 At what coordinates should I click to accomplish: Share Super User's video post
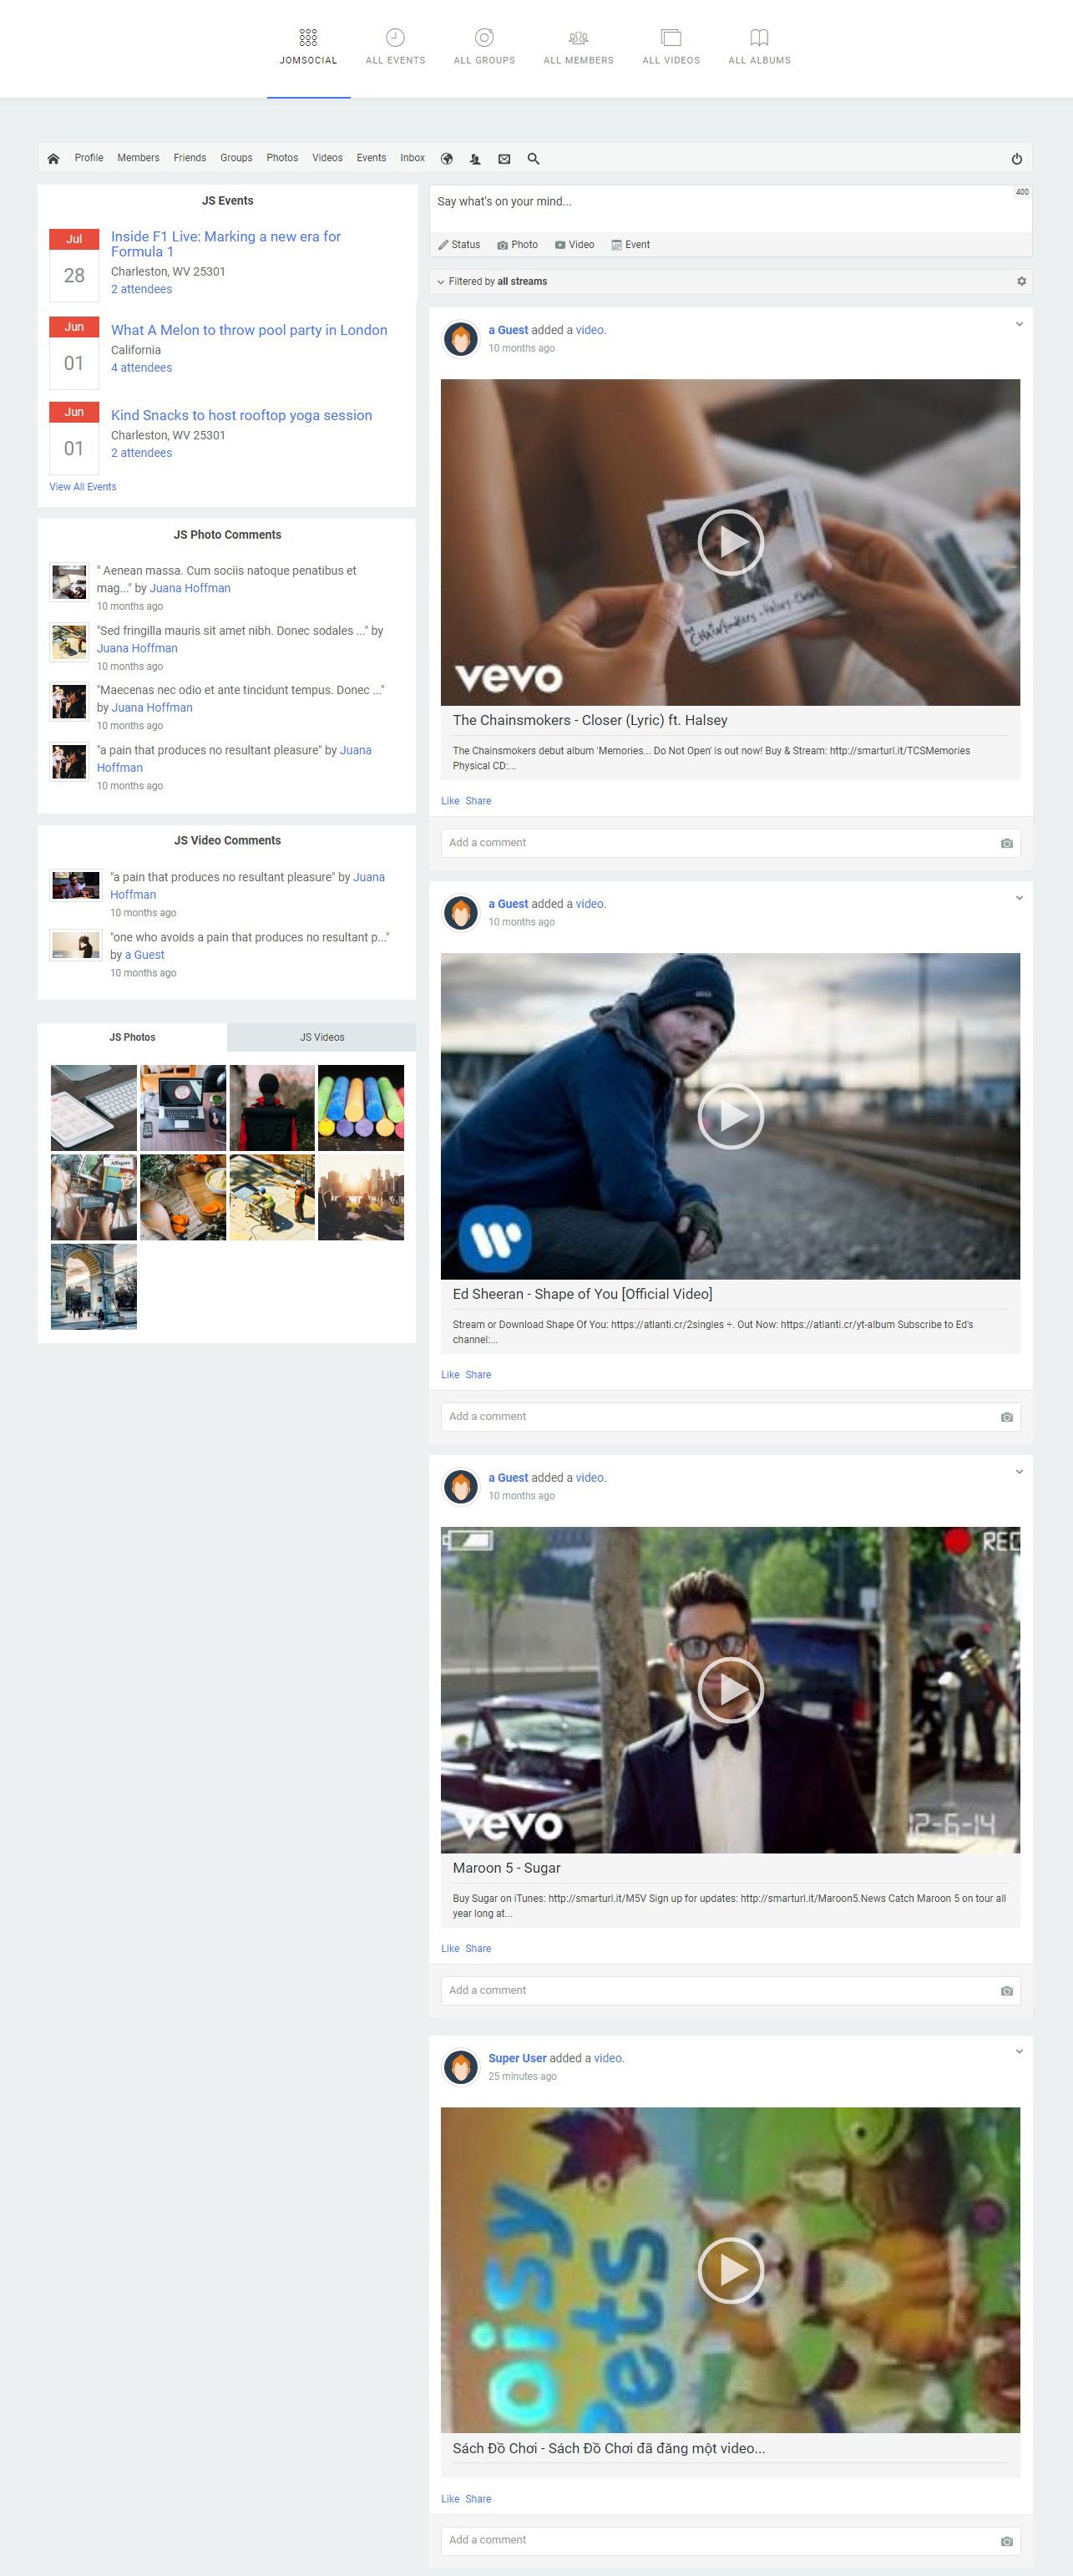click(478, 2499)
